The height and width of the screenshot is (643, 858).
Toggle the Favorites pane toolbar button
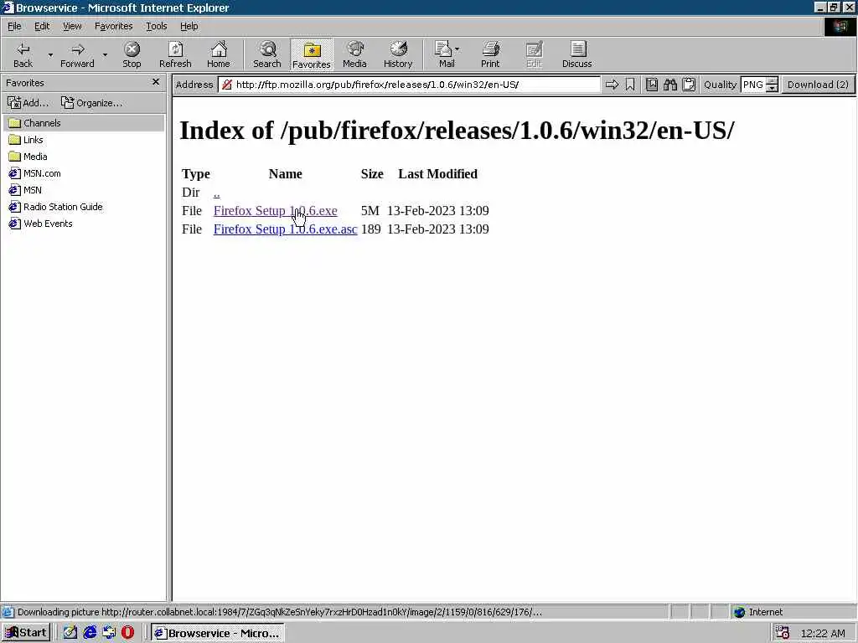(312, 54)
